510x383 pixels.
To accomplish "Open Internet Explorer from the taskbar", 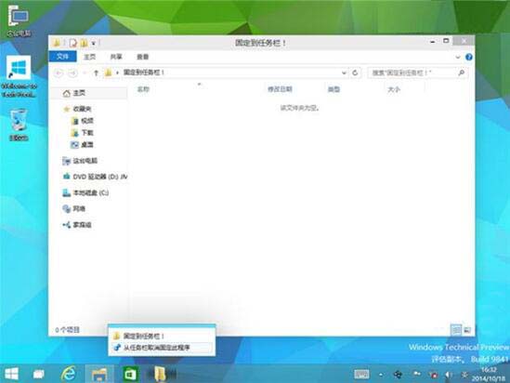I will coord(69,374).
